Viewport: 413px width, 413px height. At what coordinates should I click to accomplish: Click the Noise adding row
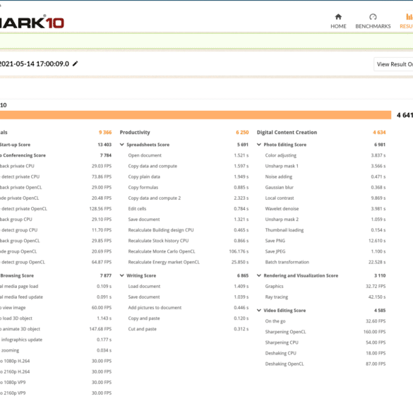pos(325,176)
